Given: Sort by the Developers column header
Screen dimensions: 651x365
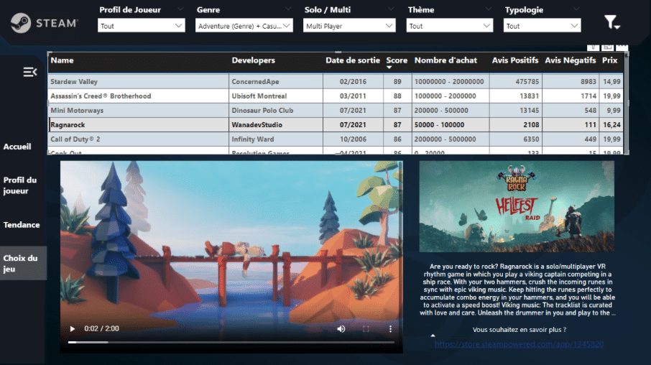Looking at the screenshot, I should (253, 60).
